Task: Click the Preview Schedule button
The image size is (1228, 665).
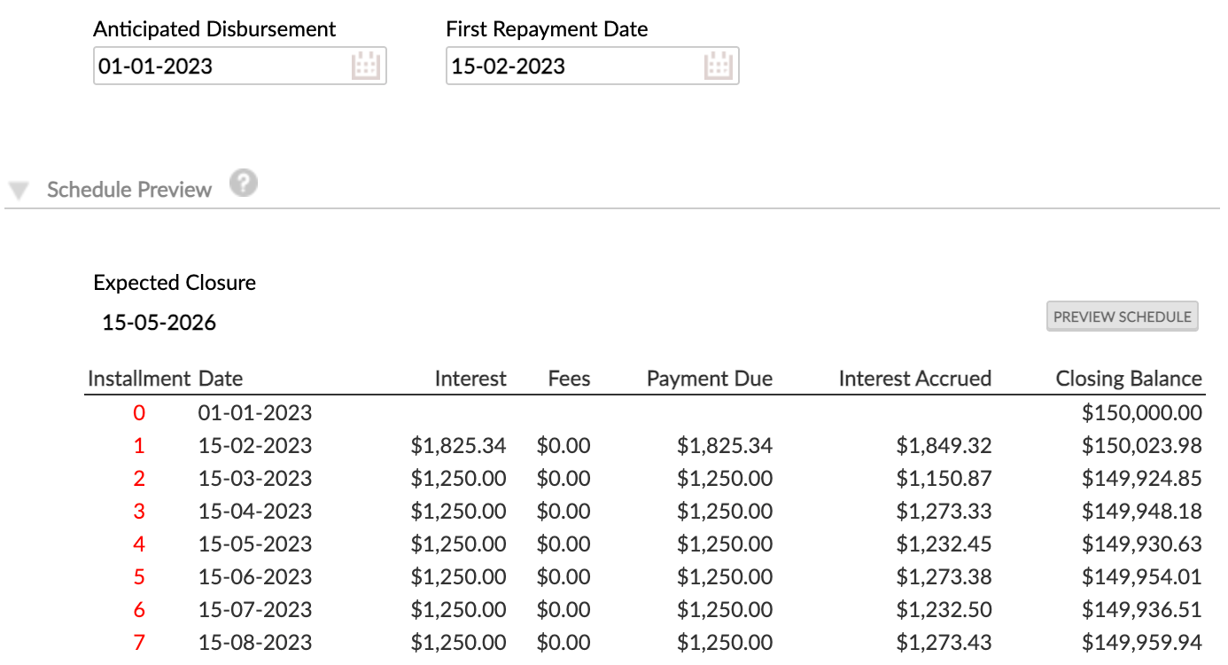Action: (1122, 317)
